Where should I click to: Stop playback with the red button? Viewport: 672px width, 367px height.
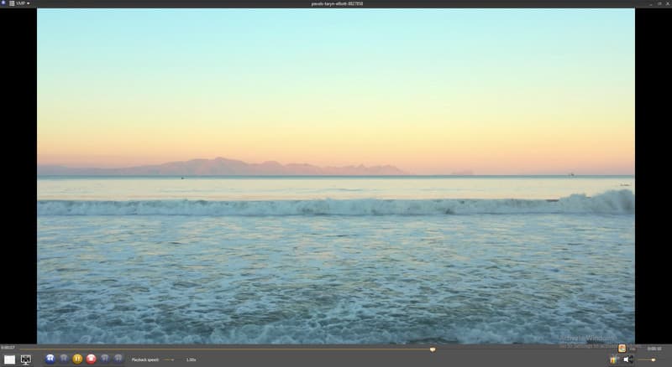[x=91, y=359]
